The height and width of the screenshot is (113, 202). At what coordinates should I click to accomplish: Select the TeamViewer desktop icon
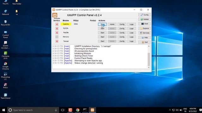coord(5,96)
